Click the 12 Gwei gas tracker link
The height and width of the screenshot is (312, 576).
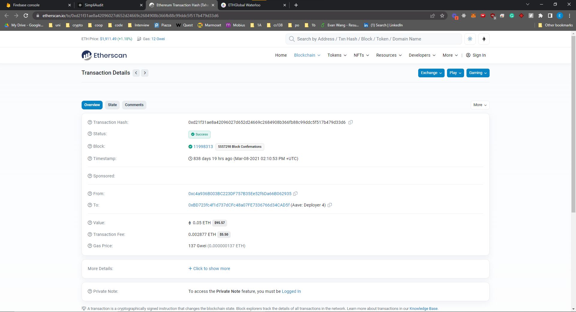click(x=158, y=39)
